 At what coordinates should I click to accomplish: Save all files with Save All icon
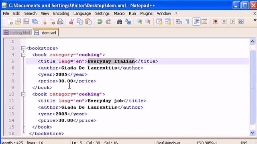click(x=35, y=22)
